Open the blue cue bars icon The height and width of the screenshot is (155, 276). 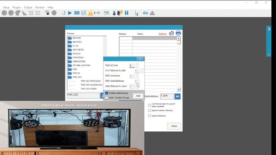[x=77, y=13]
